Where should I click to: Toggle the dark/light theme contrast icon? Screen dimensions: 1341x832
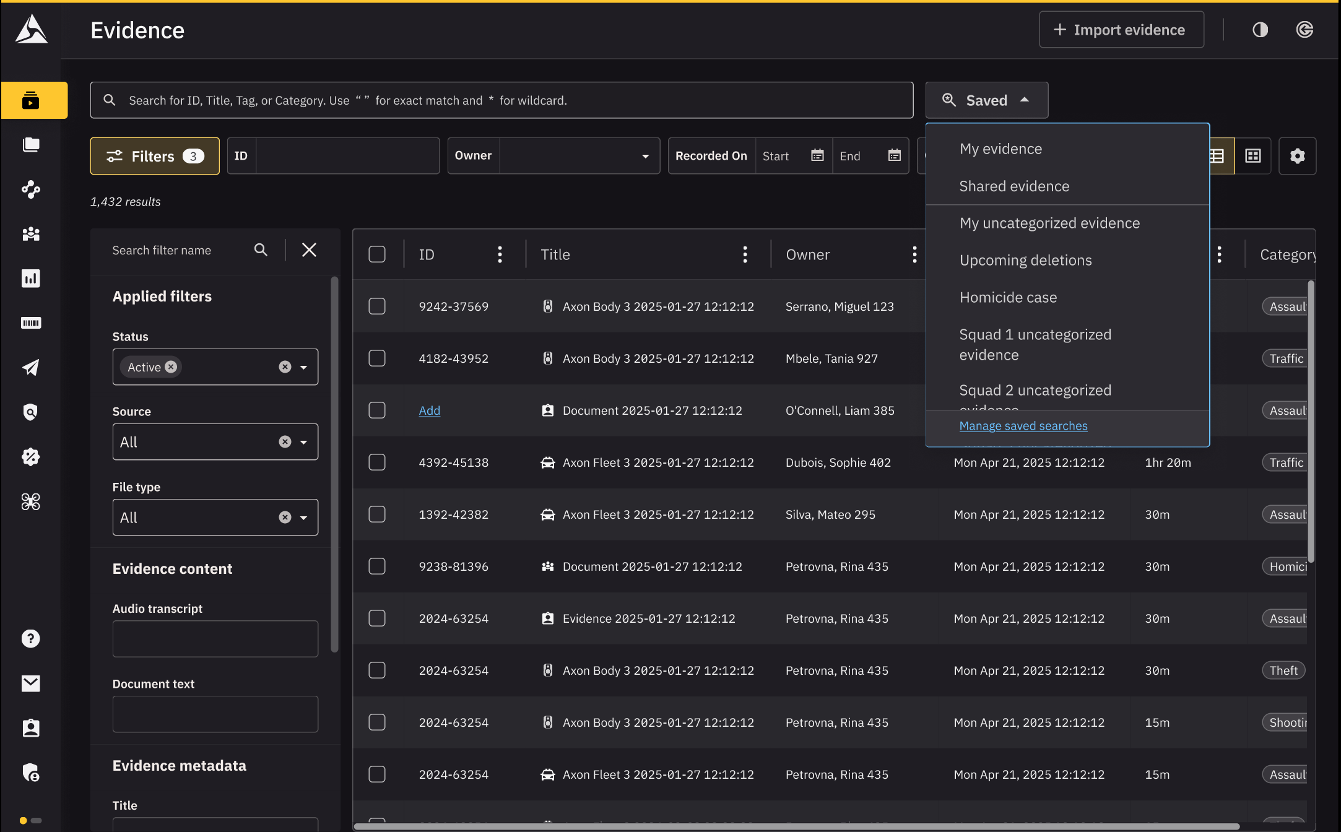[x=1261, y=29]
